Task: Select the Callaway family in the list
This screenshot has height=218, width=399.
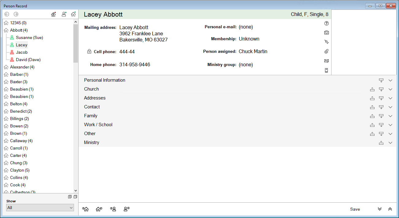Action: (21, 141)
